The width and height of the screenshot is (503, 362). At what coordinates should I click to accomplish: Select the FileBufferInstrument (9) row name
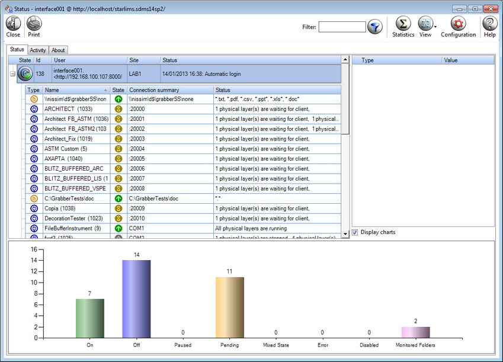(72, 229)
